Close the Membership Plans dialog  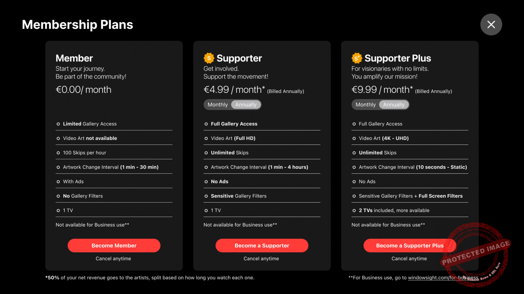pyautogui.click(x=491, y=24)
